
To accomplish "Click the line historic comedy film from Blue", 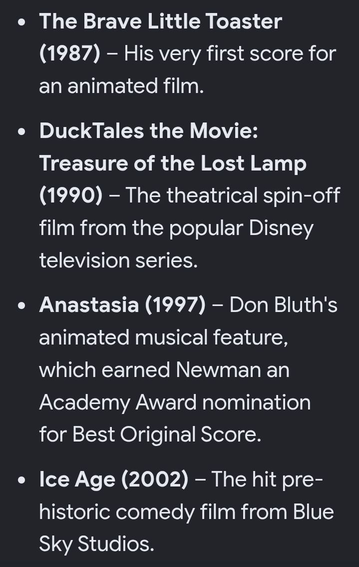I will point(186,512).
